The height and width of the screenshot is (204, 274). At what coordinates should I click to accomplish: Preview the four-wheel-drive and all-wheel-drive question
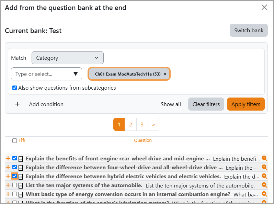click(x=264, y=167)
